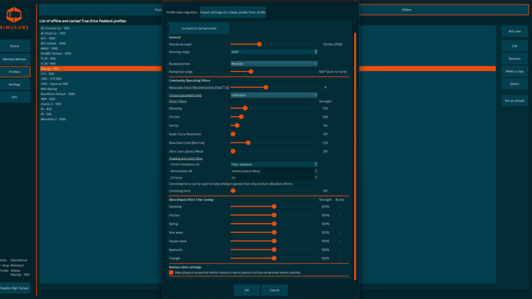Import settings from a classic .ini file
This screenshot has height=299, width=532.
click(x=233, y=12)
